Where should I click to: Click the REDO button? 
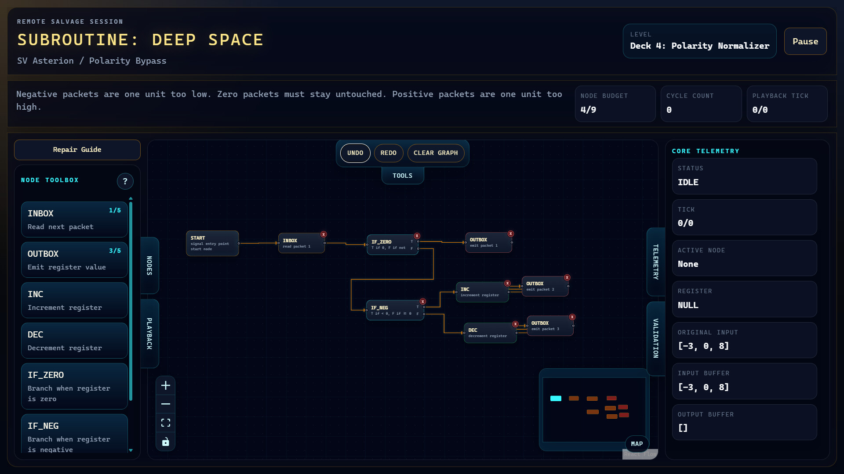point(389,153)
